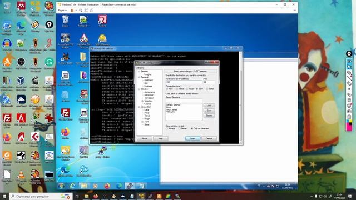Open the VMware Player dropdown menu

[x=62, y=10]
